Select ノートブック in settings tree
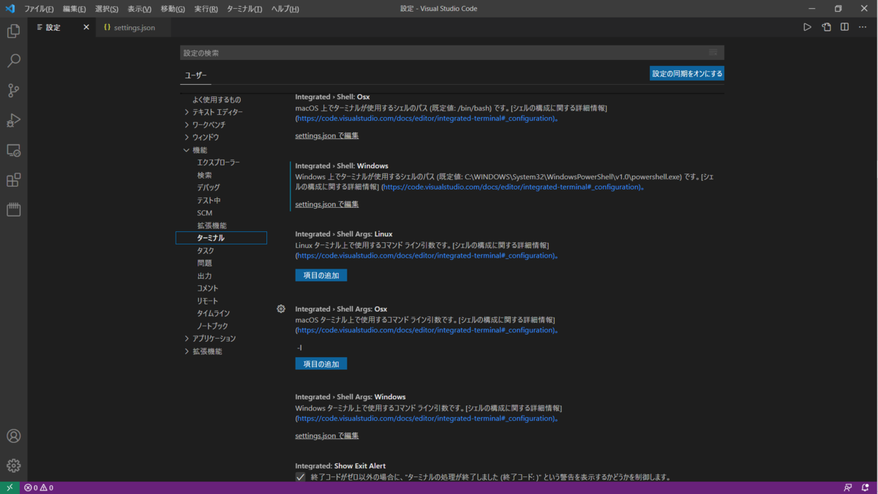 (x=212, y=326)
